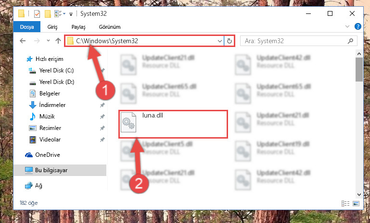Expand the address bar history dropdown
This screenshot has height=223, width=370.
click(x=220, y=41)
